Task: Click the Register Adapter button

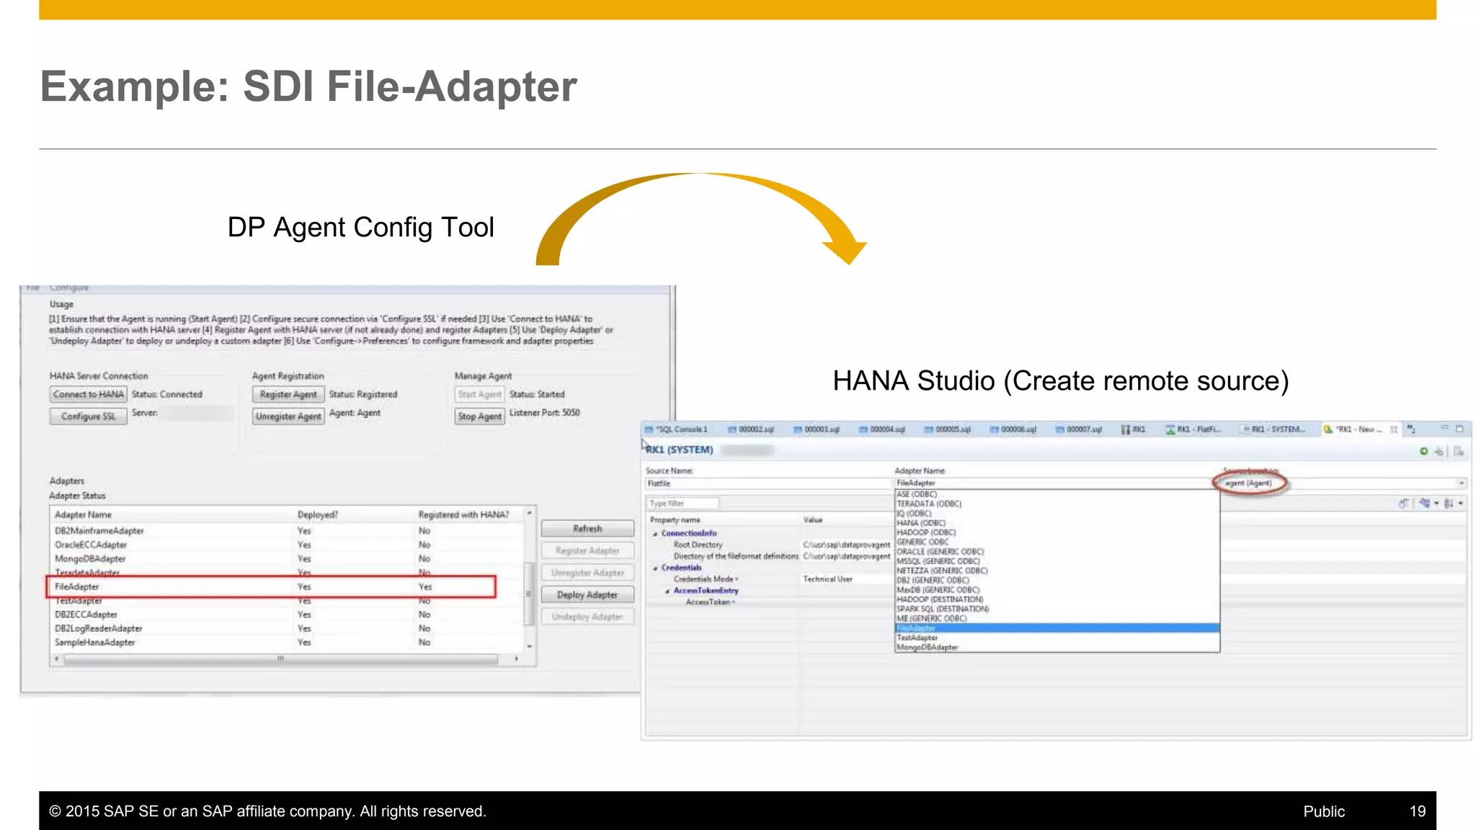Action: 587,550
